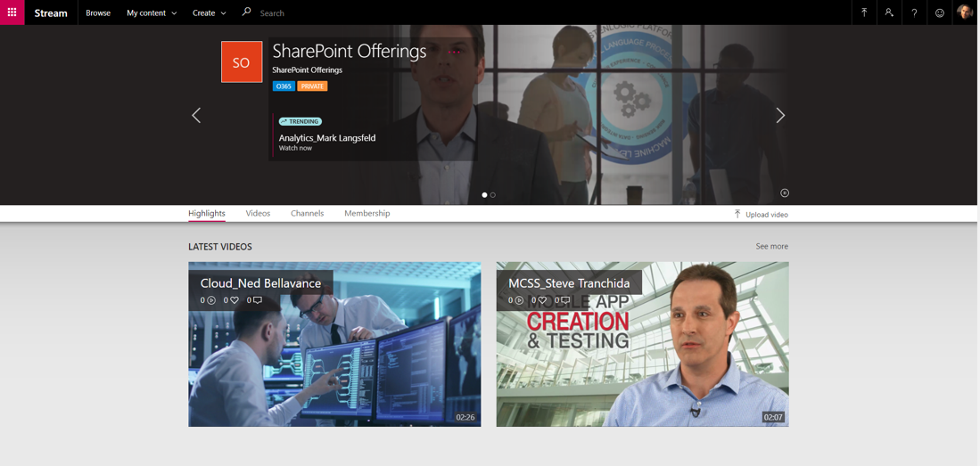Image resolution: width=980 pixels, height=466 pixels.
Task: Go to previous carousel slide
Action: (196, 115)
